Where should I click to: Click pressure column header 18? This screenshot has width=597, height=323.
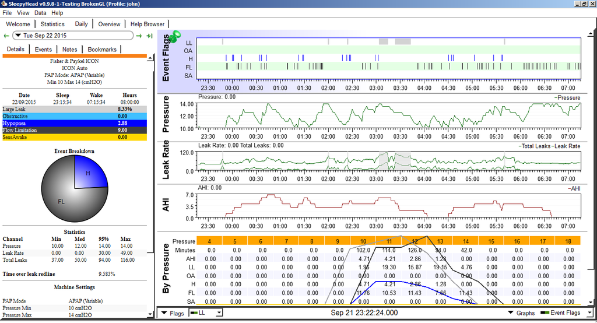pos(568,241)
